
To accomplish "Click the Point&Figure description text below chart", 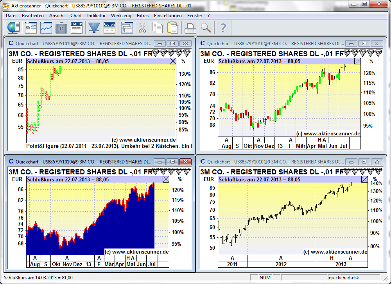I will point(109,146).
